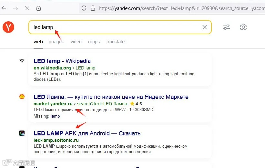Click the browser forward arrow
The width and height of the screenshot is (265, 168).
pos(15,8)
